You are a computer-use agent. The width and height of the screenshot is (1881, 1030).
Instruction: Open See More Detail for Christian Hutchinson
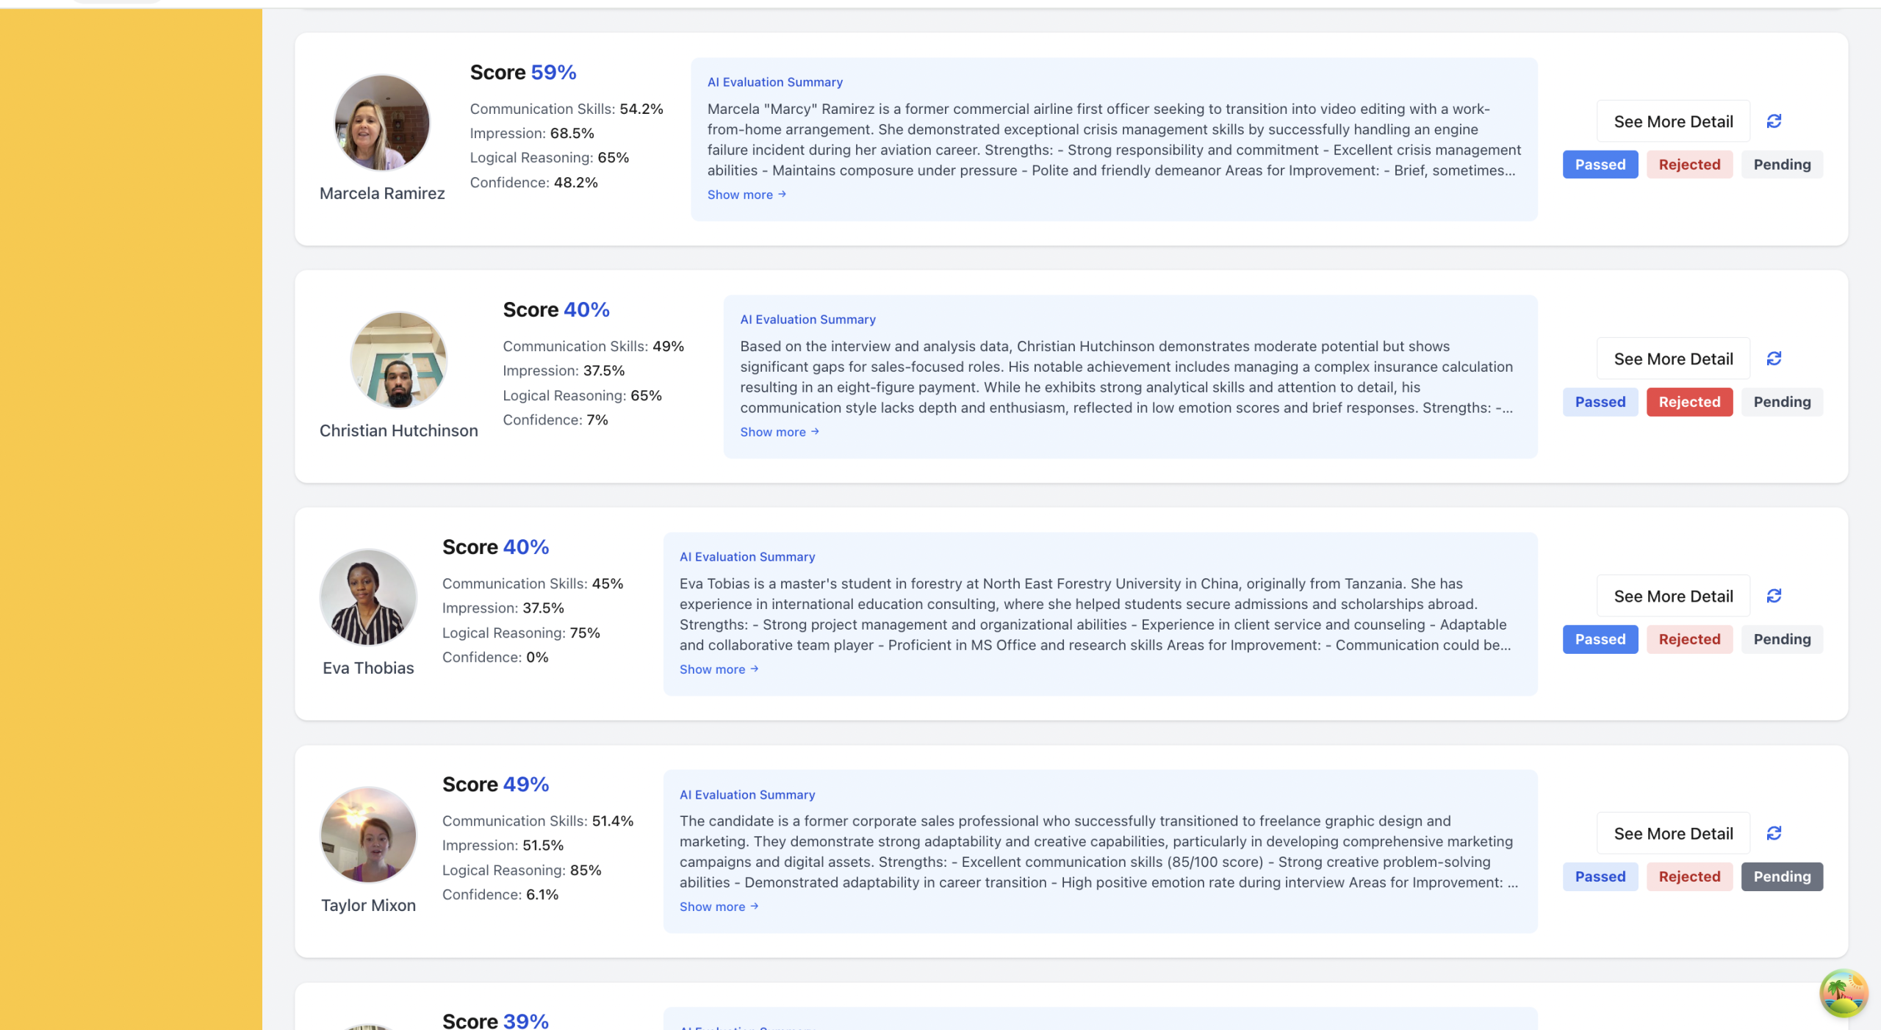tap(1672, 359)
